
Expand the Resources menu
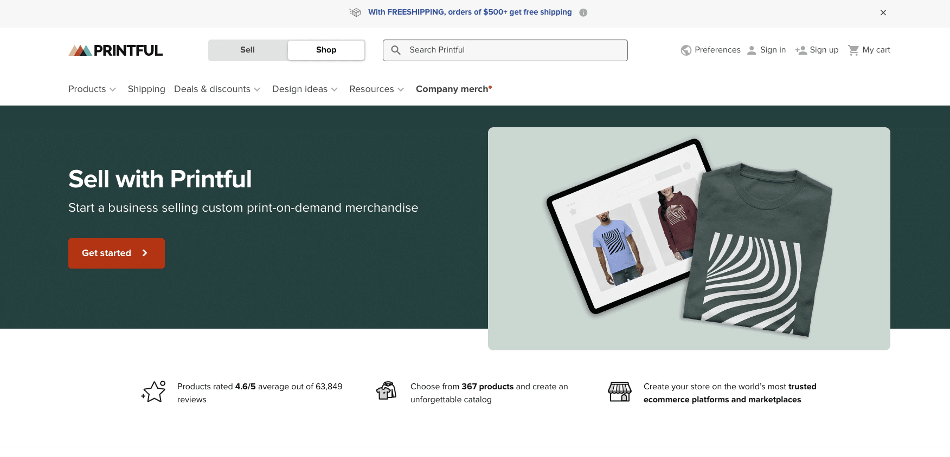(x=376, y=89)
